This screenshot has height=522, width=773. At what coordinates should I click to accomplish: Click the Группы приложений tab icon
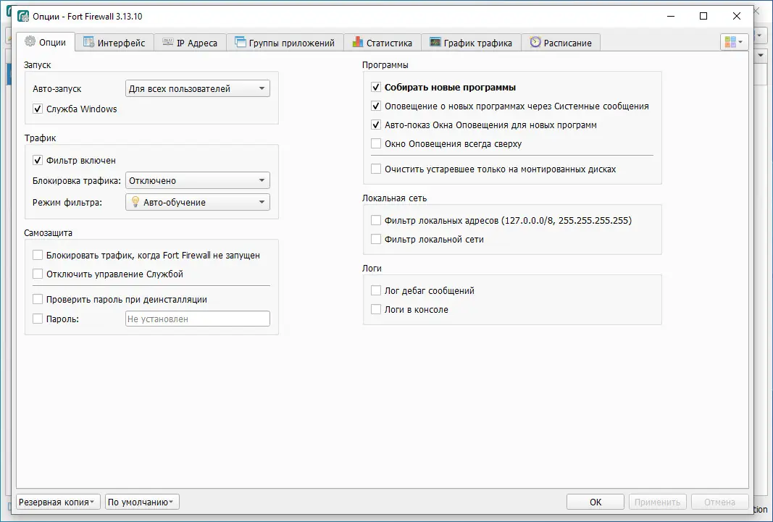coord(240,43)
